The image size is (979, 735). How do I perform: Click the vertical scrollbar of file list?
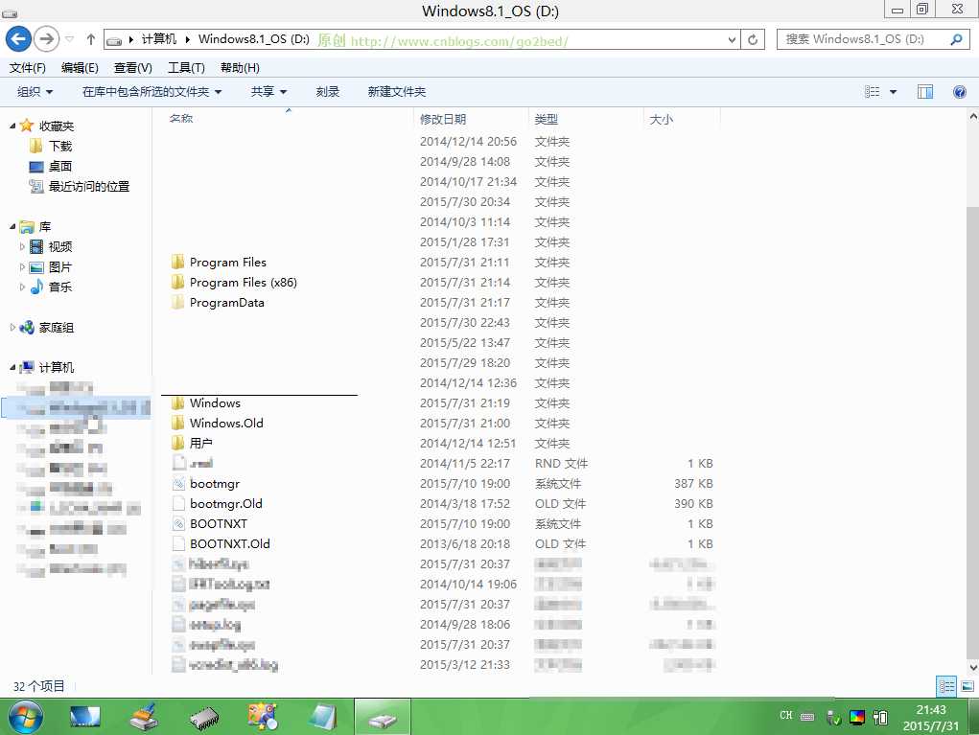tap(972, 430)
